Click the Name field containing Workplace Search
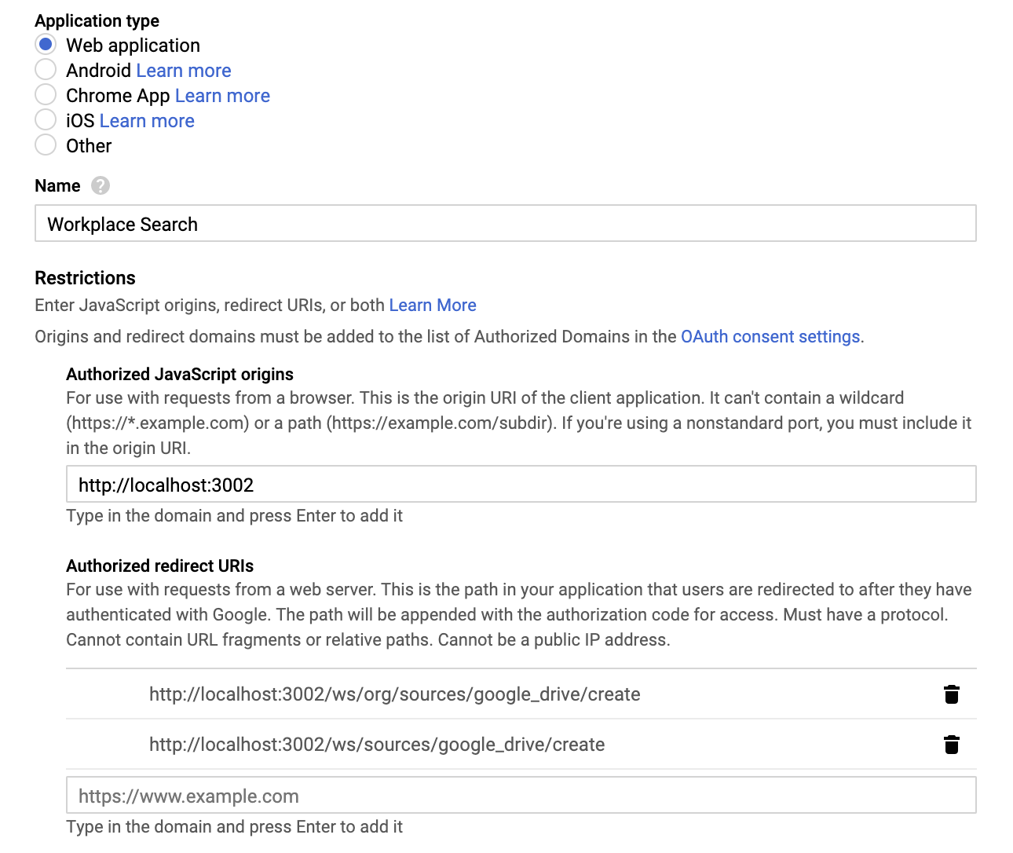Image resolution: width=1013 pixels, height=853 pixels. click(505, 224)
